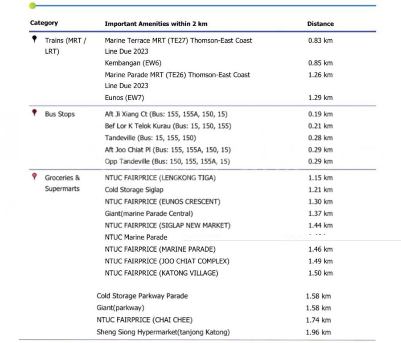Select the Category column header
The image size is (401, 343).
point(44,23)
